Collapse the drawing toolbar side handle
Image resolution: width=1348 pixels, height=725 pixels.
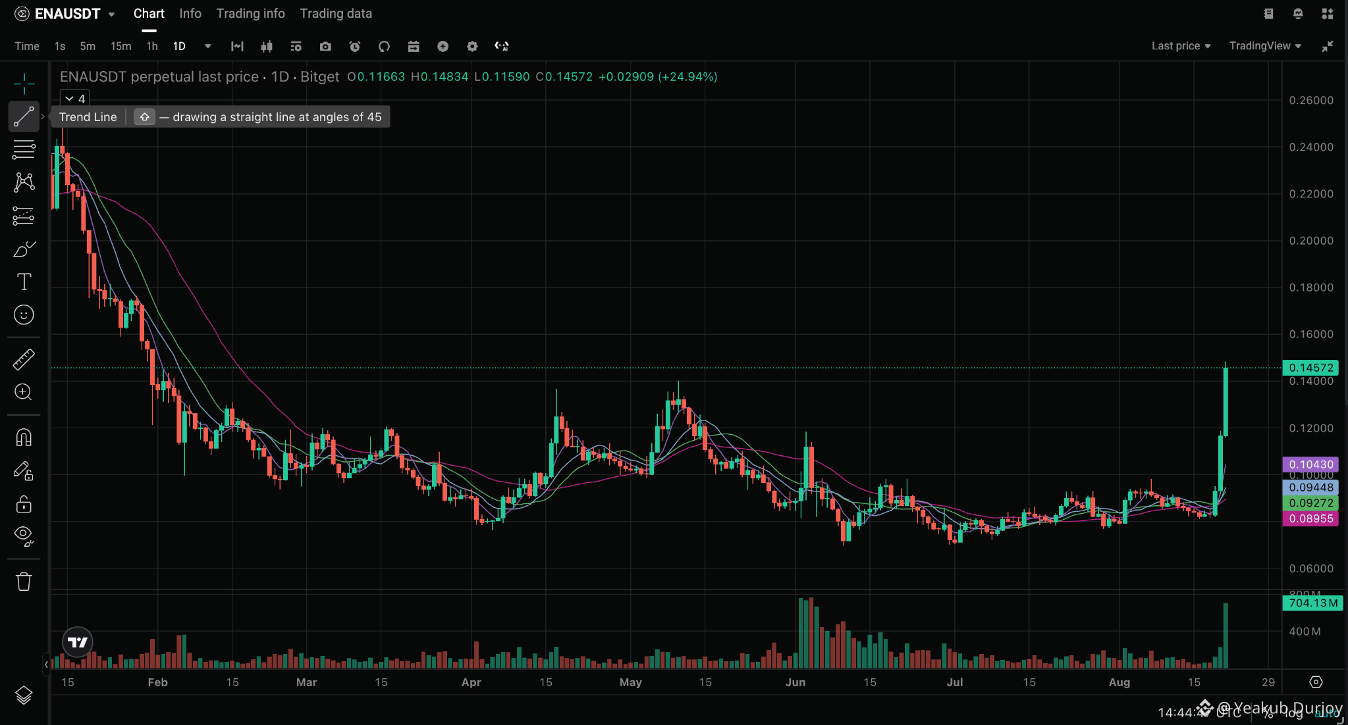click(46, 664)
